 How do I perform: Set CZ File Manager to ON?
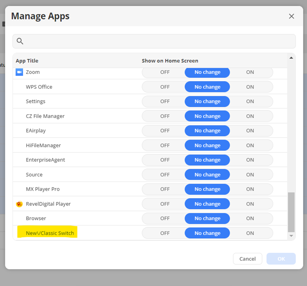(250, 116)
